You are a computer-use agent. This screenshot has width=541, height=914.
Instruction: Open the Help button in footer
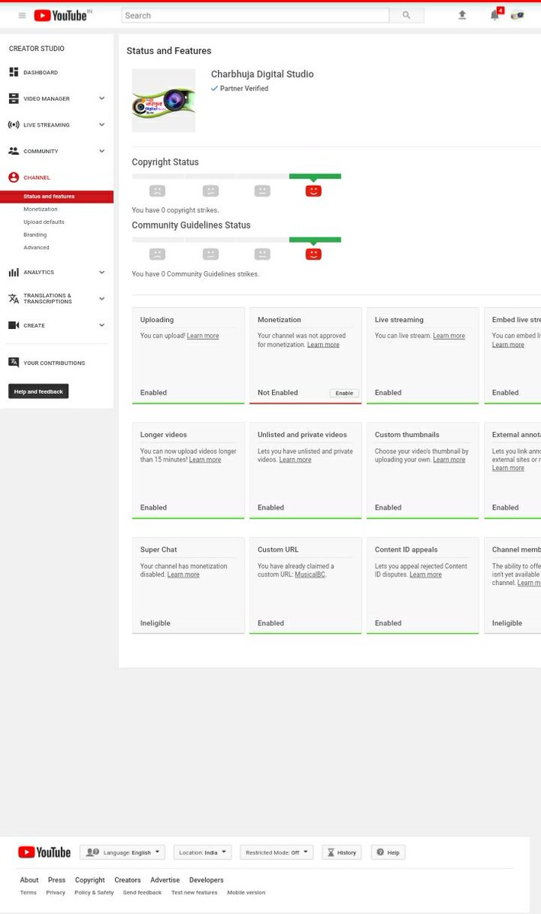(x=388, y=852)
